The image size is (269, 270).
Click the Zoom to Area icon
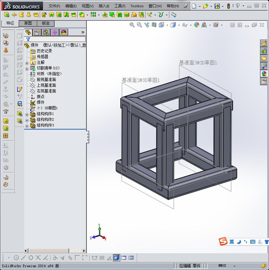coord(139,25)
